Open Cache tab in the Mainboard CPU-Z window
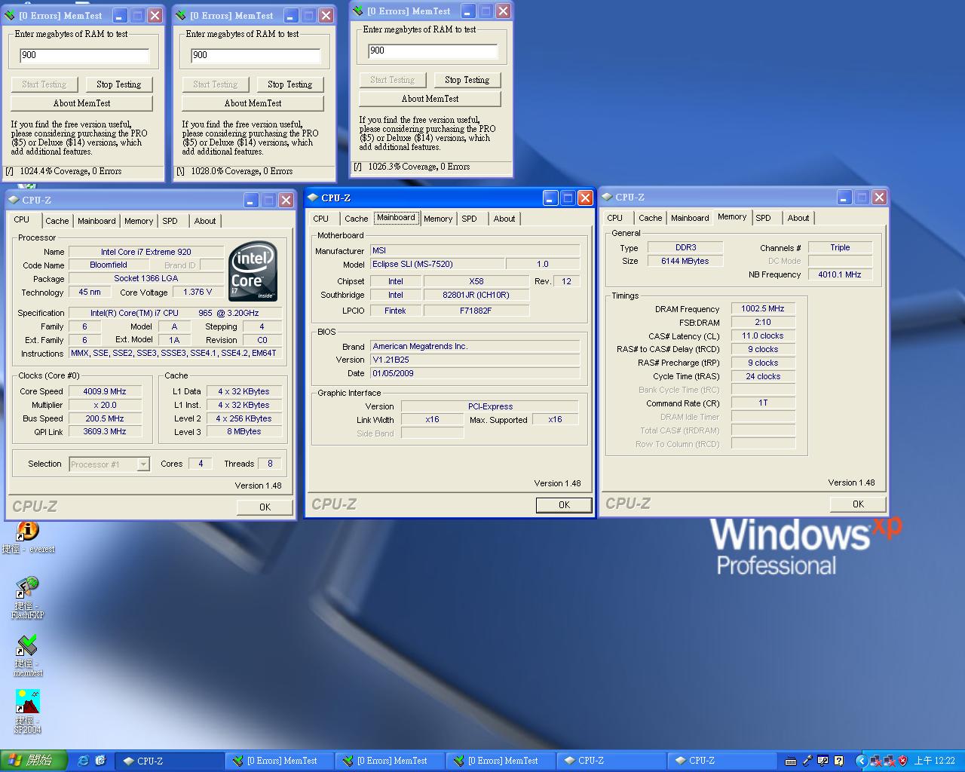This screenshot has height=772, width=965. click(356, 219)
